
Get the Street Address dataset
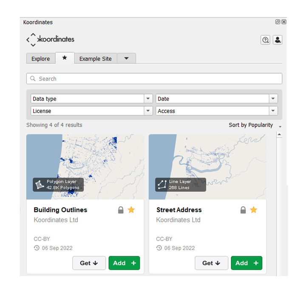(211, 263)
